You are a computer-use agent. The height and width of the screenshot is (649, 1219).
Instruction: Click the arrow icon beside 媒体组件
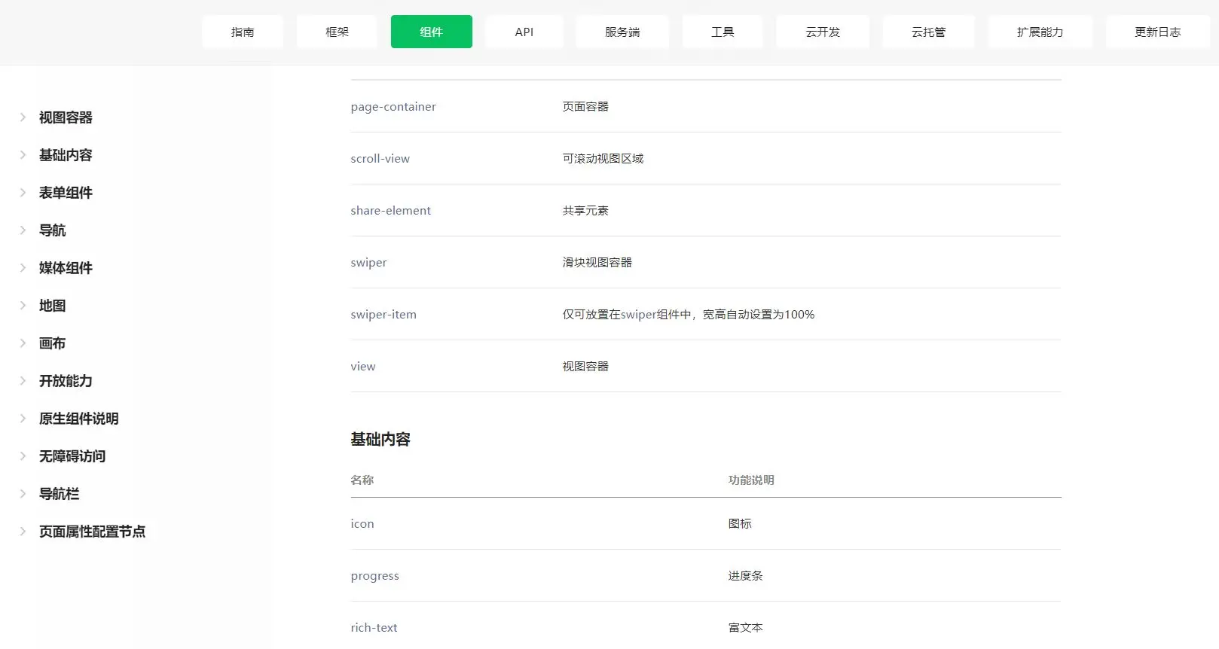click(23, 268)
